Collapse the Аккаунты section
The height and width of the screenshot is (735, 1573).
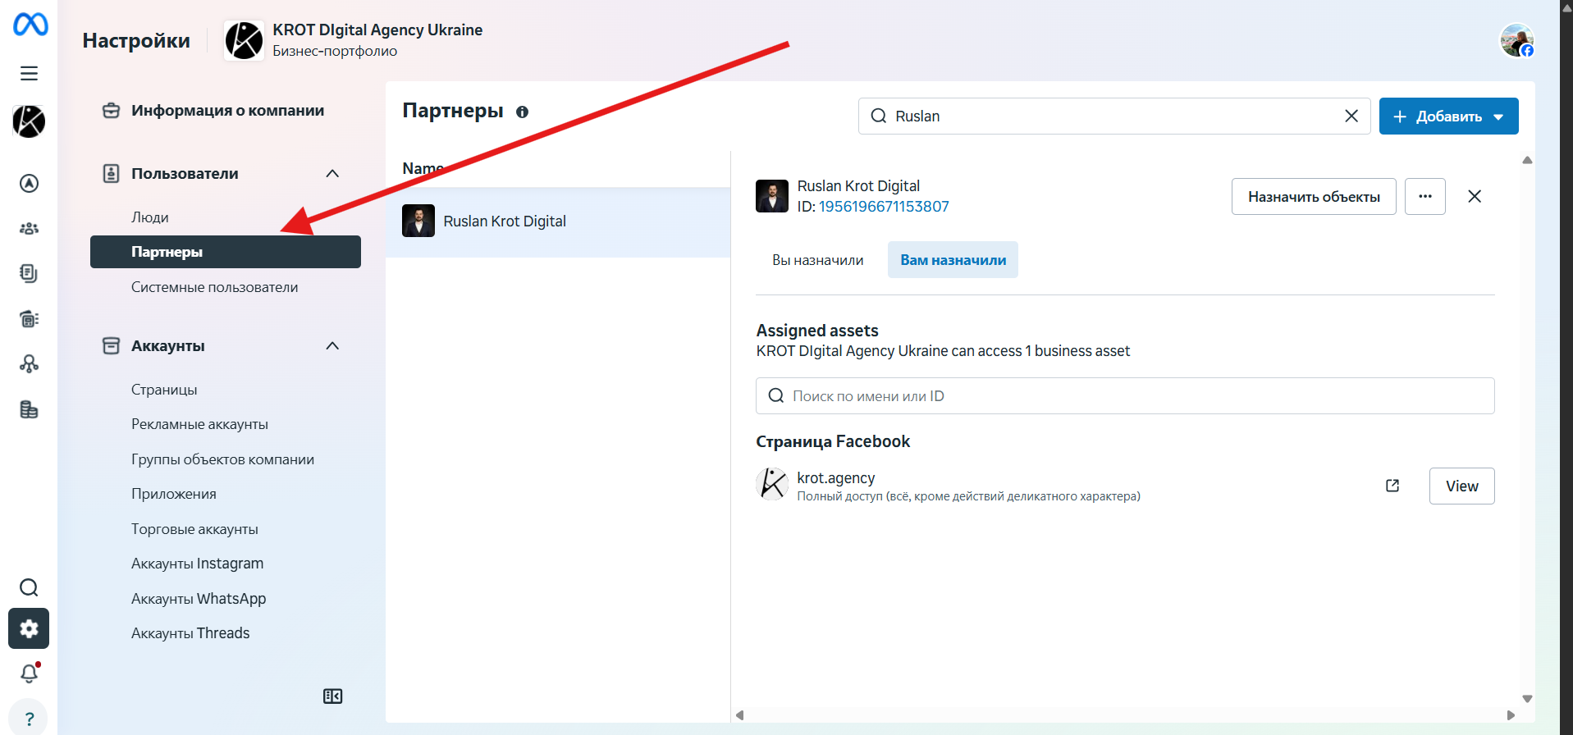click(332, 346)
